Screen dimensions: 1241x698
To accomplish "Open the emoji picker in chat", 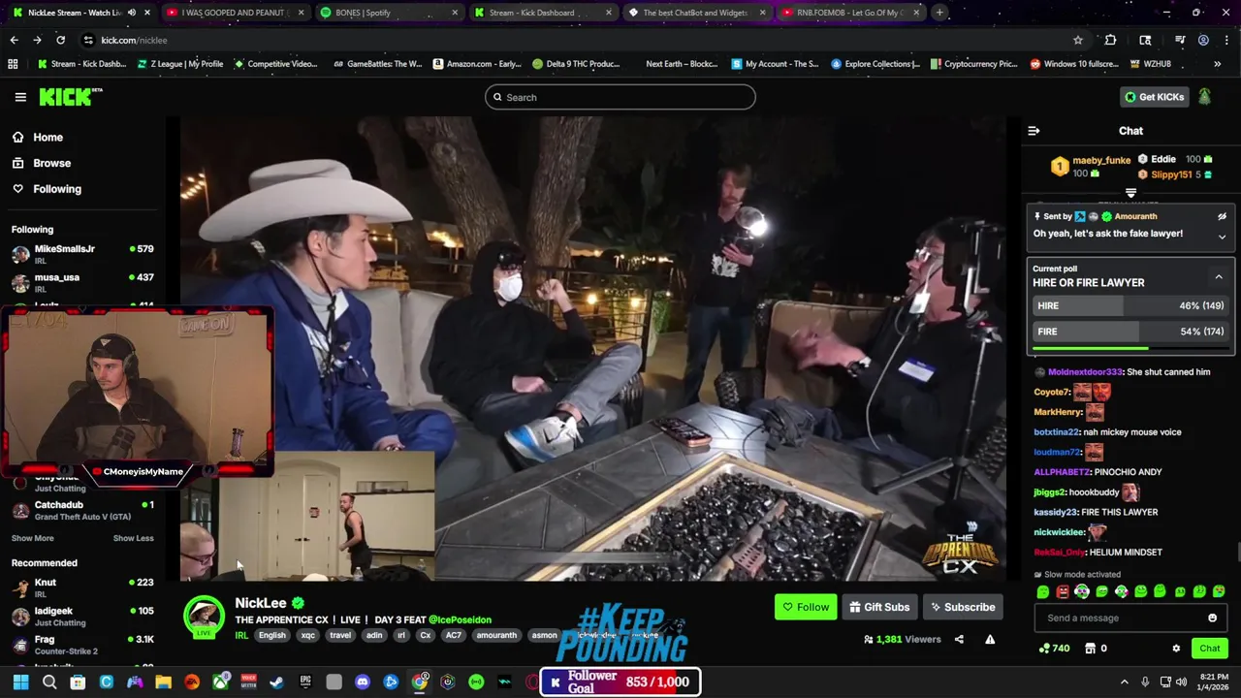I will coord(1212,619).
